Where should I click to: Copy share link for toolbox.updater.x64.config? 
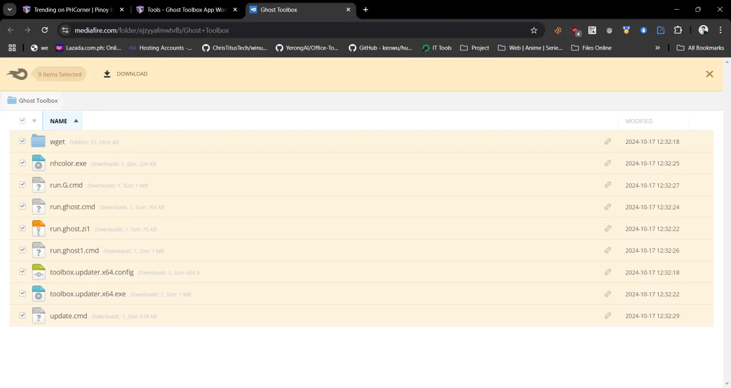[x=608, y=272]
